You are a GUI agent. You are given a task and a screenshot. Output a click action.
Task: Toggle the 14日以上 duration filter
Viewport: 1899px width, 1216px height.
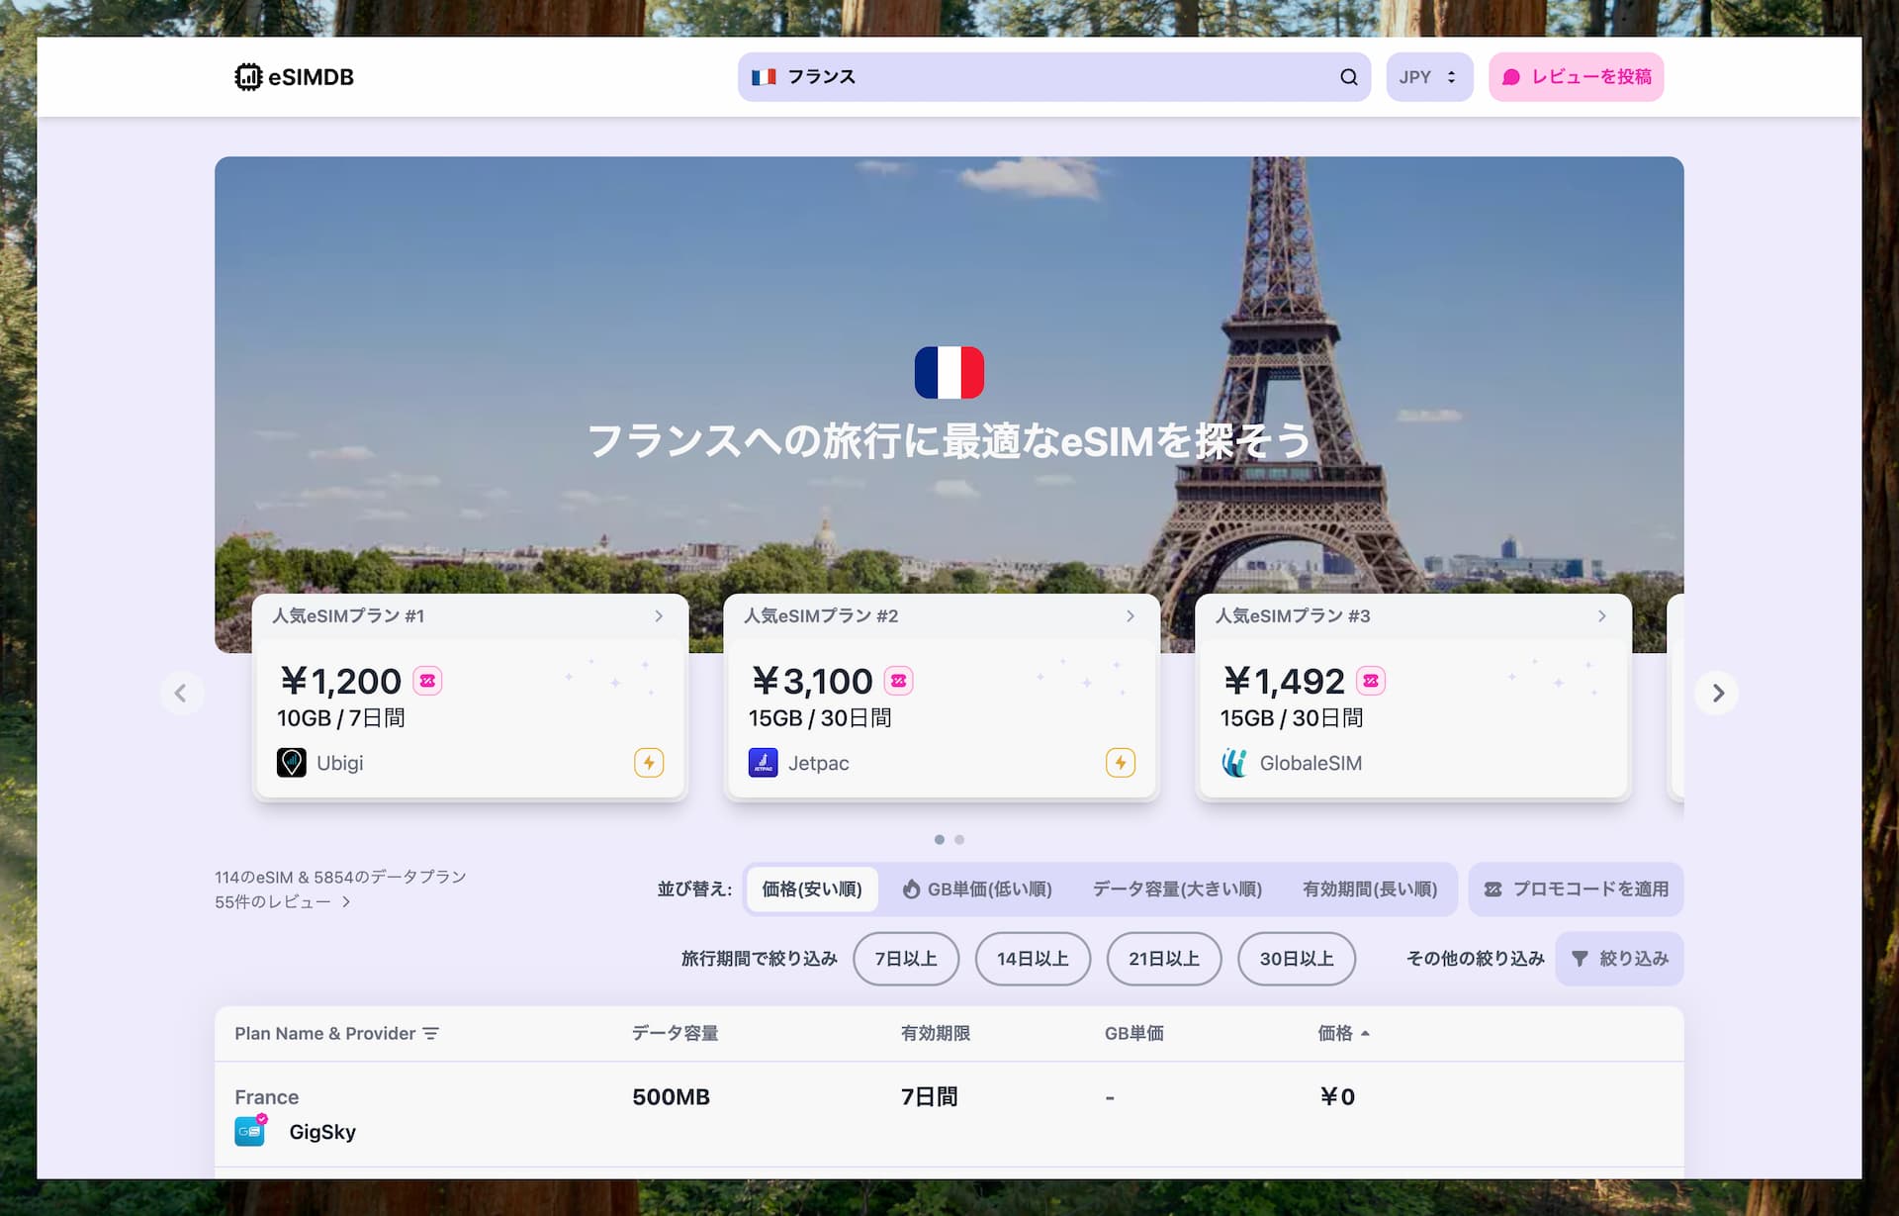(x=1033, y=959)
